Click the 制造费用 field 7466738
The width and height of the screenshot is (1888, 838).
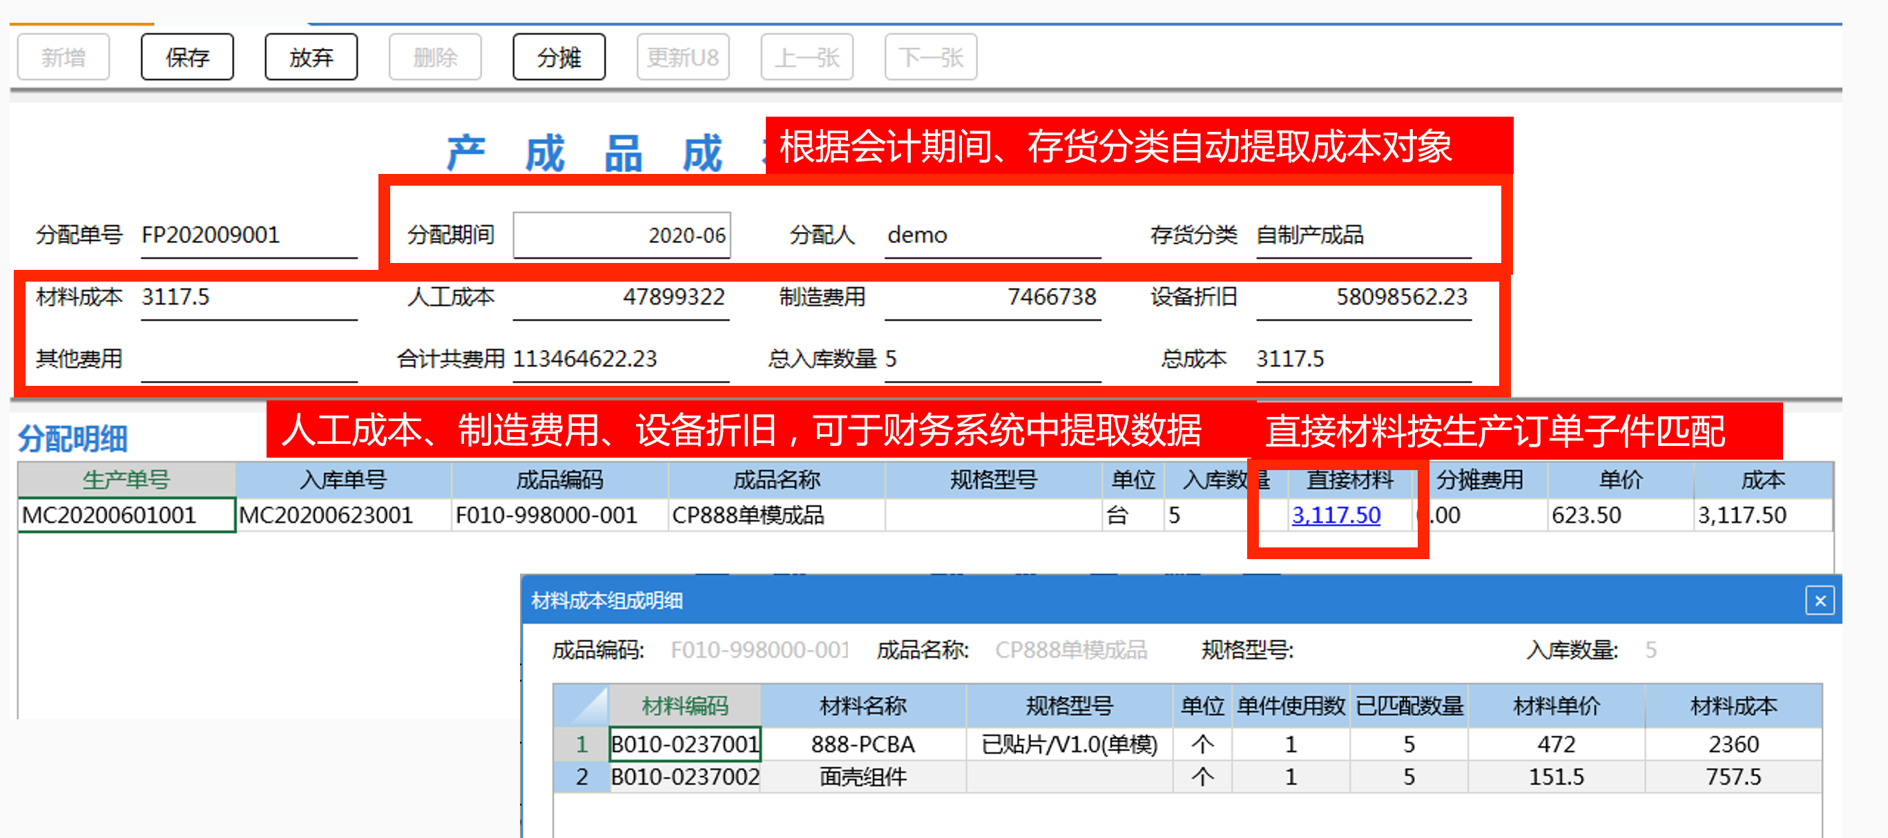pos(992,298)
